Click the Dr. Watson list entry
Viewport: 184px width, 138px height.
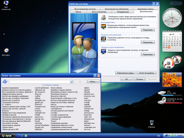coord(7,105)
